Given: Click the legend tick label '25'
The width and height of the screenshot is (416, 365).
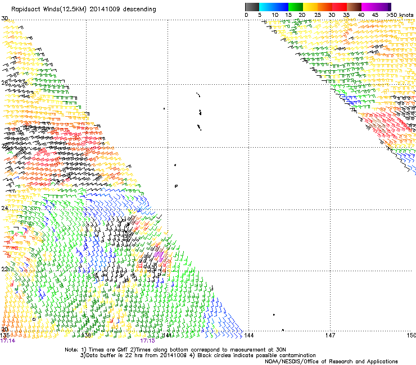Looking at the screenshot, I should [x=317, y=15].
